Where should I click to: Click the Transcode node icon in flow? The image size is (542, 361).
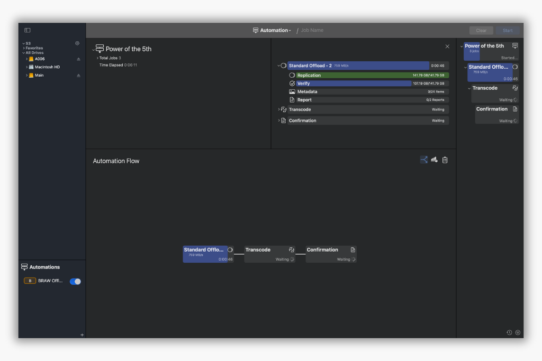click(x=292, y=249)
